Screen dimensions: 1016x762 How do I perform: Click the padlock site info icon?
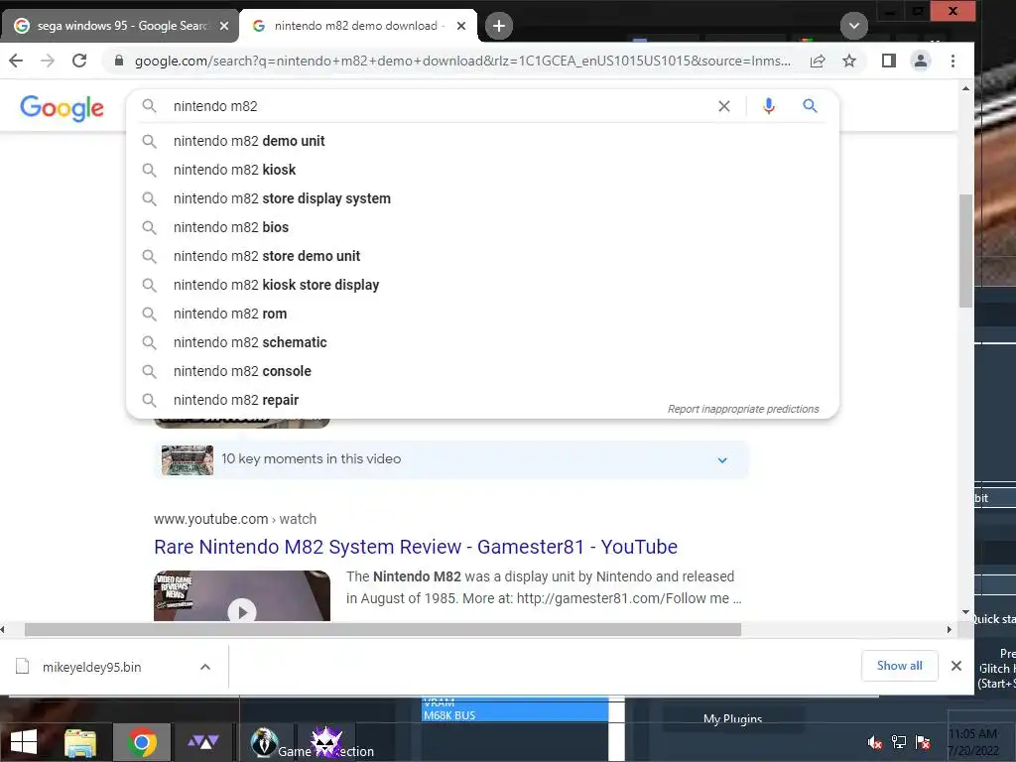point(119,61)
